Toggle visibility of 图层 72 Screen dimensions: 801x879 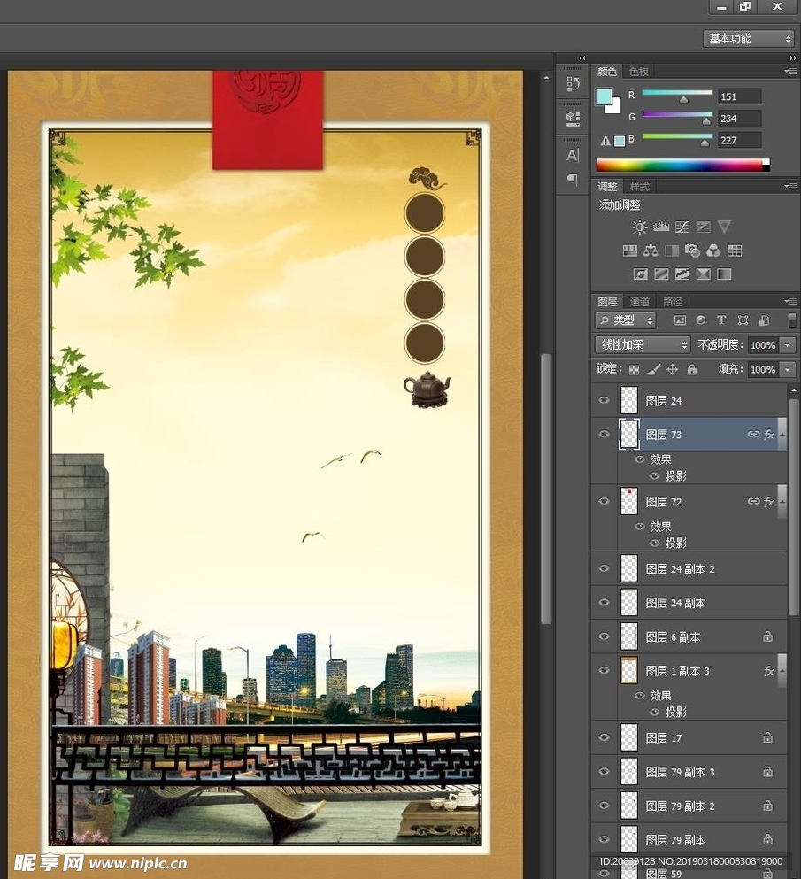604,502
